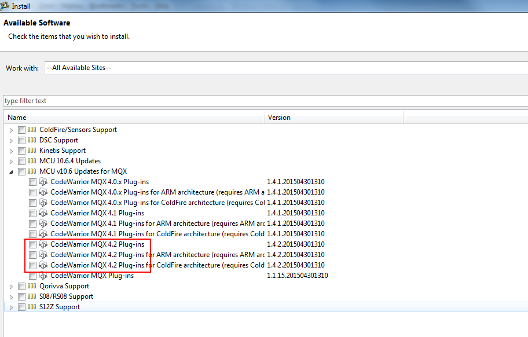Image resolution: width=528 pixels, height=337 pixels.
Task: Check the MCU v10.6 Updates for MQX checkbox
Action: point(21,172)
